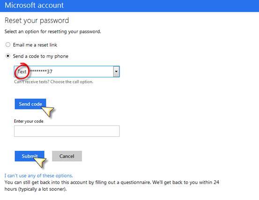The image size is (259, 200).
Task: Click the Microsoft account header title
Action: click(34, 5)
